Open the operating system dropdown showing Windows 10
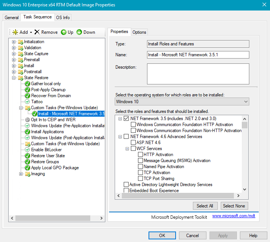 (x=182, y=102)
